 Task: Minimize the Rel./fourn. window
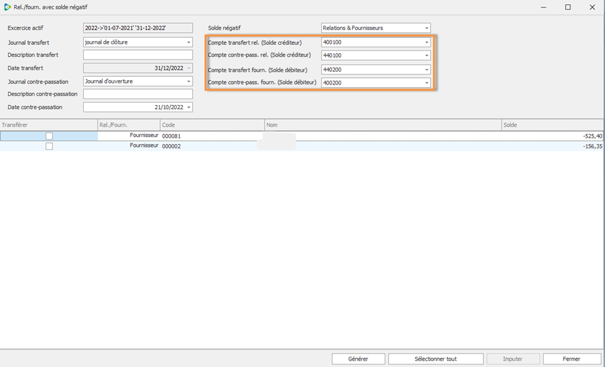pyautogui.click(x=544, y=7)
